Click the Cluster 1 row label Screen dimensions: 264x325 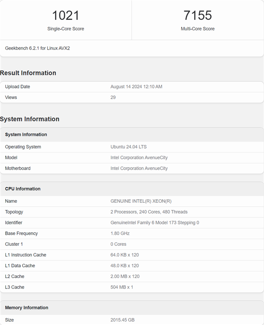point(14,244)
